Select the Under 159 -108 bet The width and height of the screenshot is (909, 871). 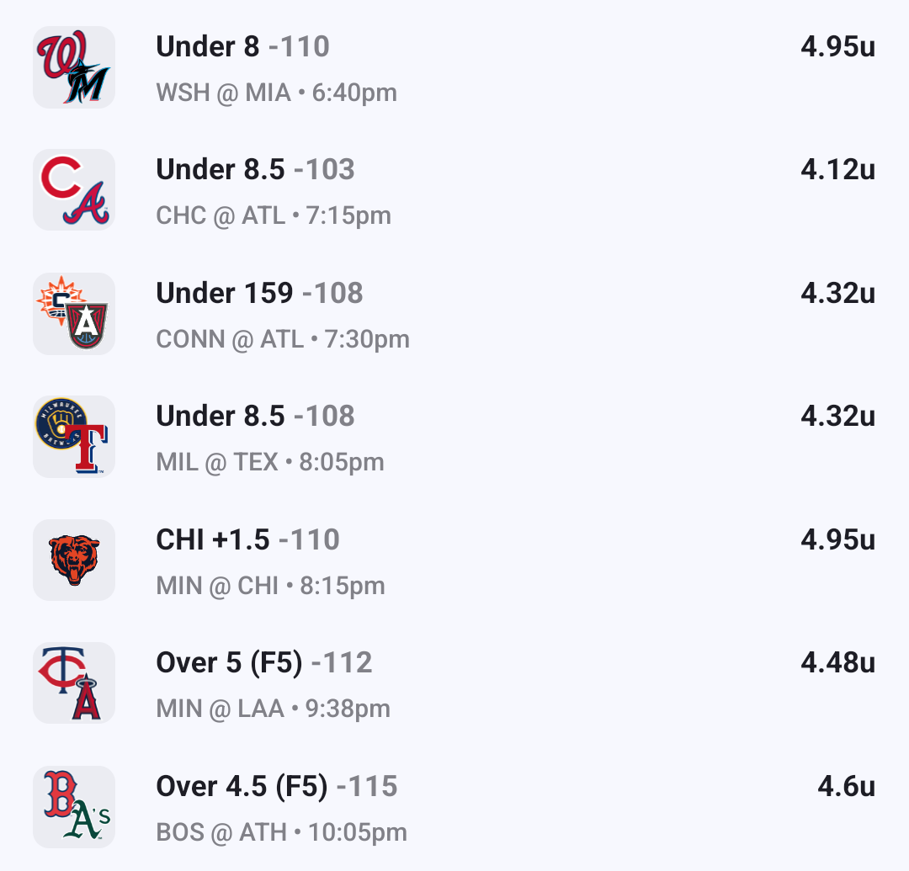click(x=259, y=293)
